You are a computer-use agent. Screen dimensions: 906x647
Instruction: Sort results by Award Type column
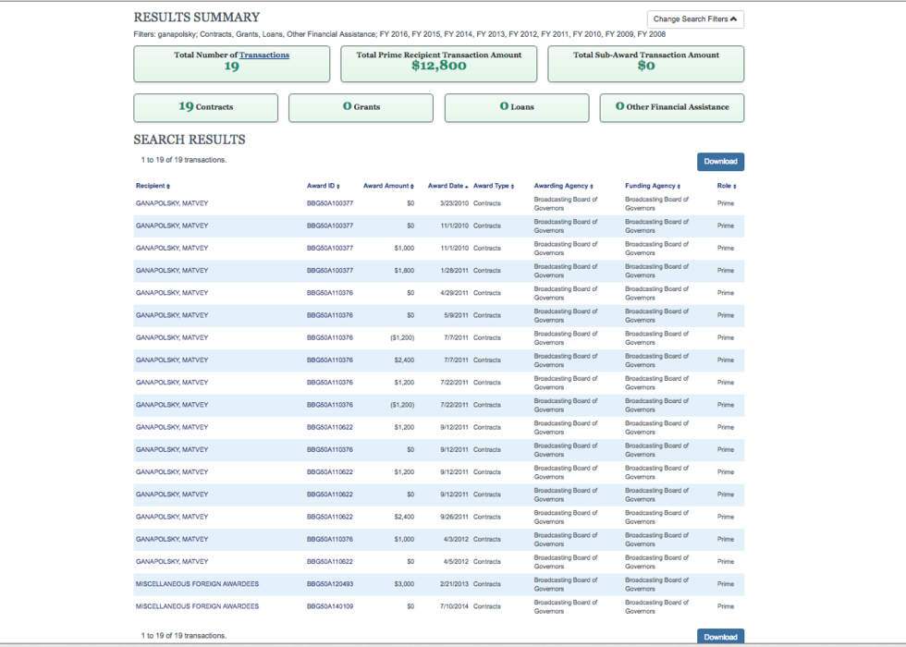[x=493, y=186]
